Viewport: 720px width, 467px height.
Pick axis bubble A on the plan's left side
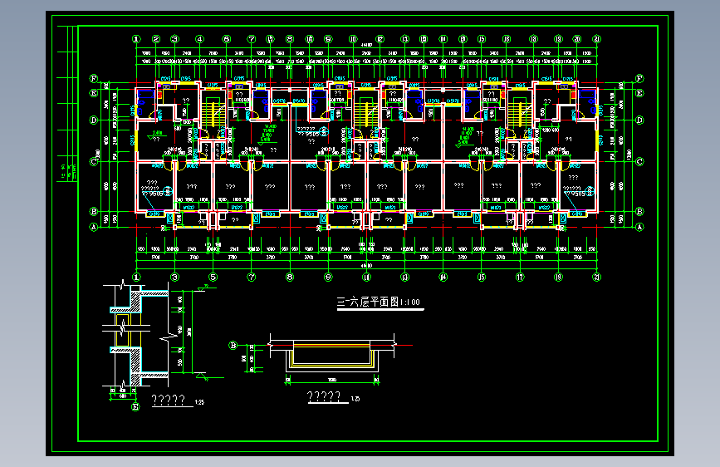[x=94, y=227]
